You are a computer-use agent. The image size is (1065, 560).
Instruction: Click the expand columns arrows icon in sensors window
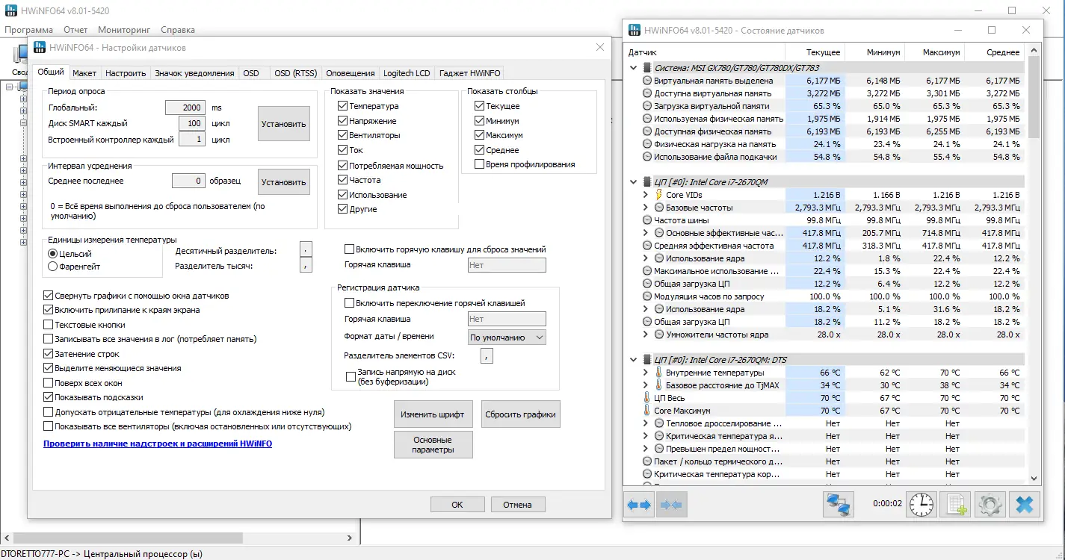pyautogui.click(x=639, y=505)
